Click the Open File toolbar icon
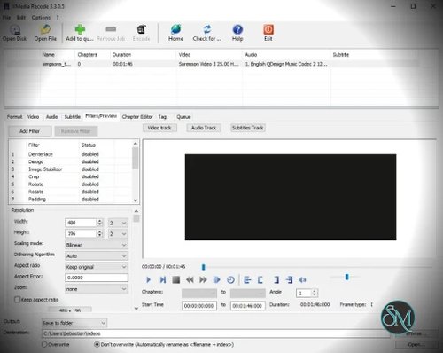 click(45, 33)
